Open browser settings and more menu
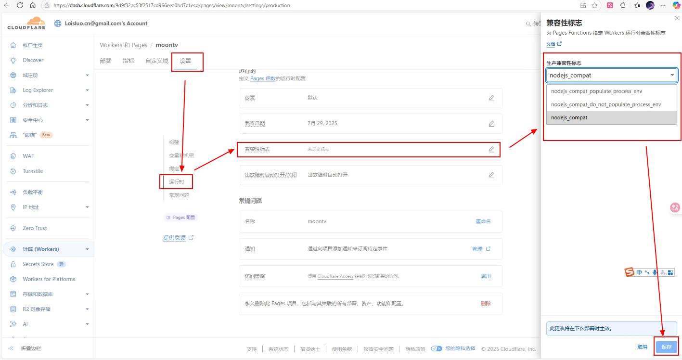Viewport: 682px width, 360px height. coord(664,5)
